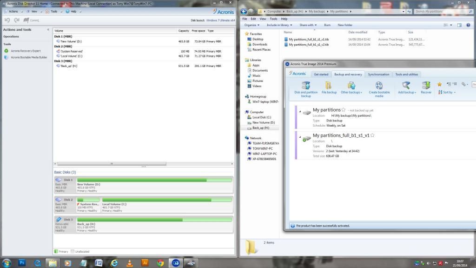Click Windows 7 Ultimate x64 disk layout link
Viewport: 476px width, 268px height.
coord(220,20)
